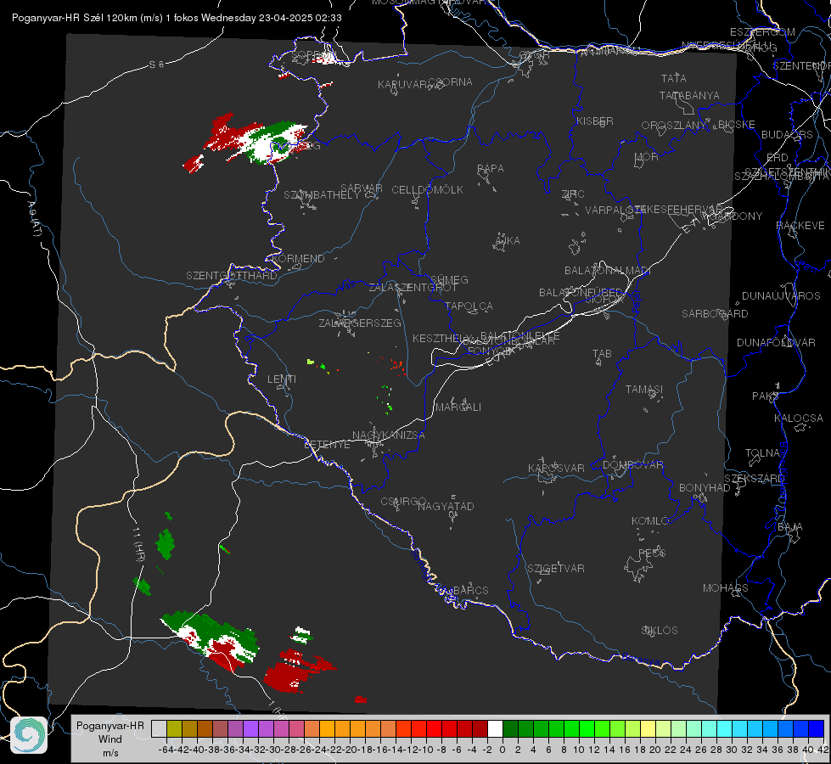Click the KAPUVÁR city label
831x764 pixels.
pos(403,85)
